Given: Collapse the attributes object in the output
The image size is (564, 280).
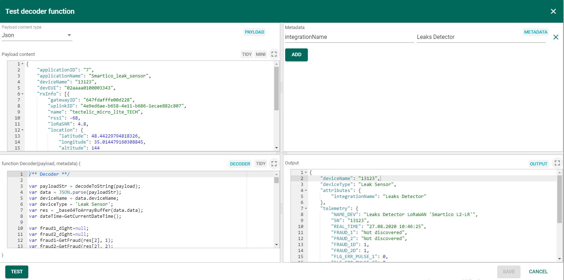Looking at the screenshot, I should (x=306, y=191).
